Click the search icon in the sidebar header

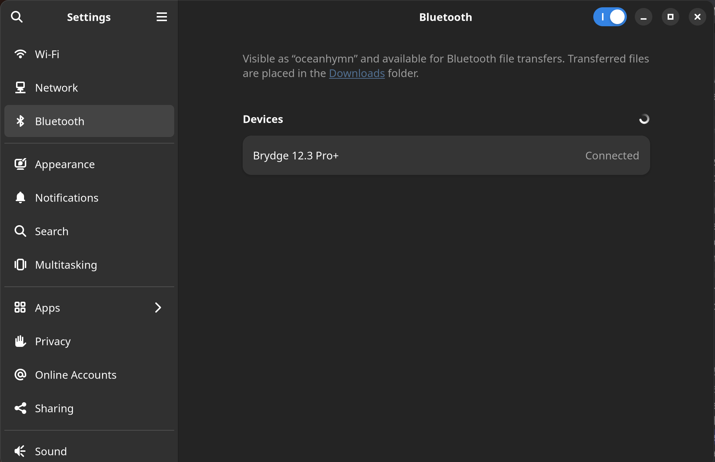(17, 17)
